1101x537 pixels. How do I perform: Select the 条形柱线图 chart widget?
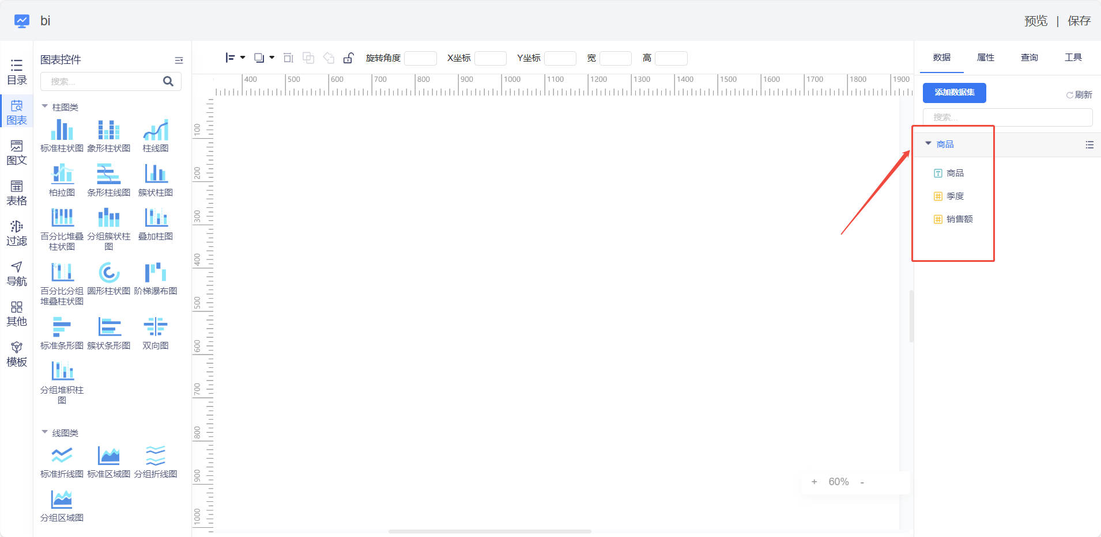click(x=109, y=174)
